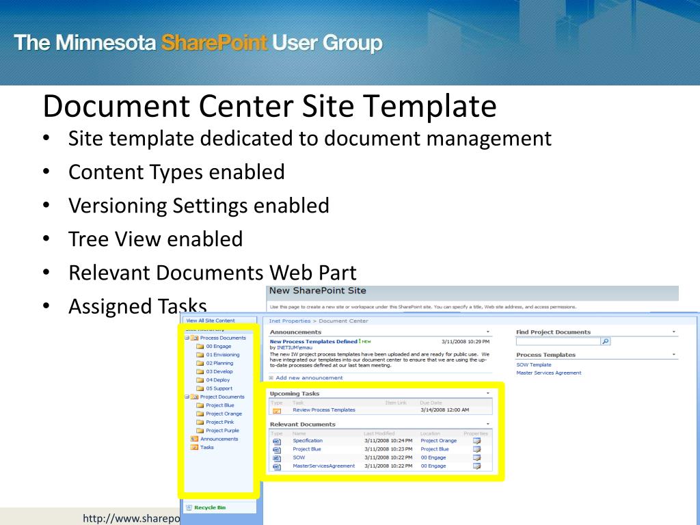Open Announcements web part menu arrow
Screen dimensions: 700x525
click(488, 332)
